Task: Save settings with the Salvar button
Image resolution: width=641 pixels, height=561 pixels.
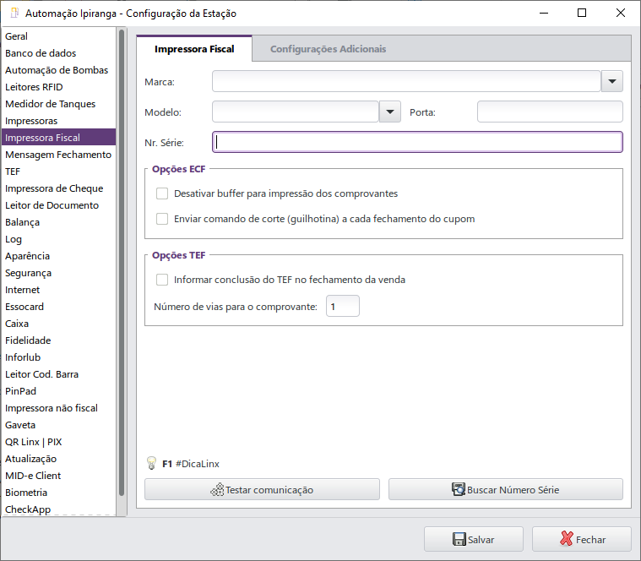Action: click(x=474, y=539)
